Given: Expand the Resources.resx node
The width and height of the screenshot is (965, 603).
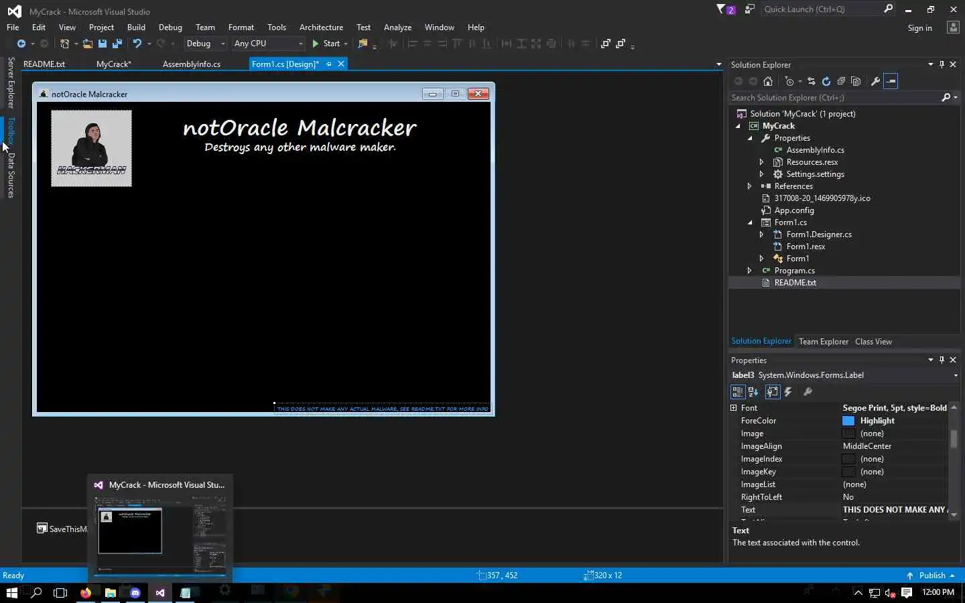Looking at the screenshot, I should point(761,162).
